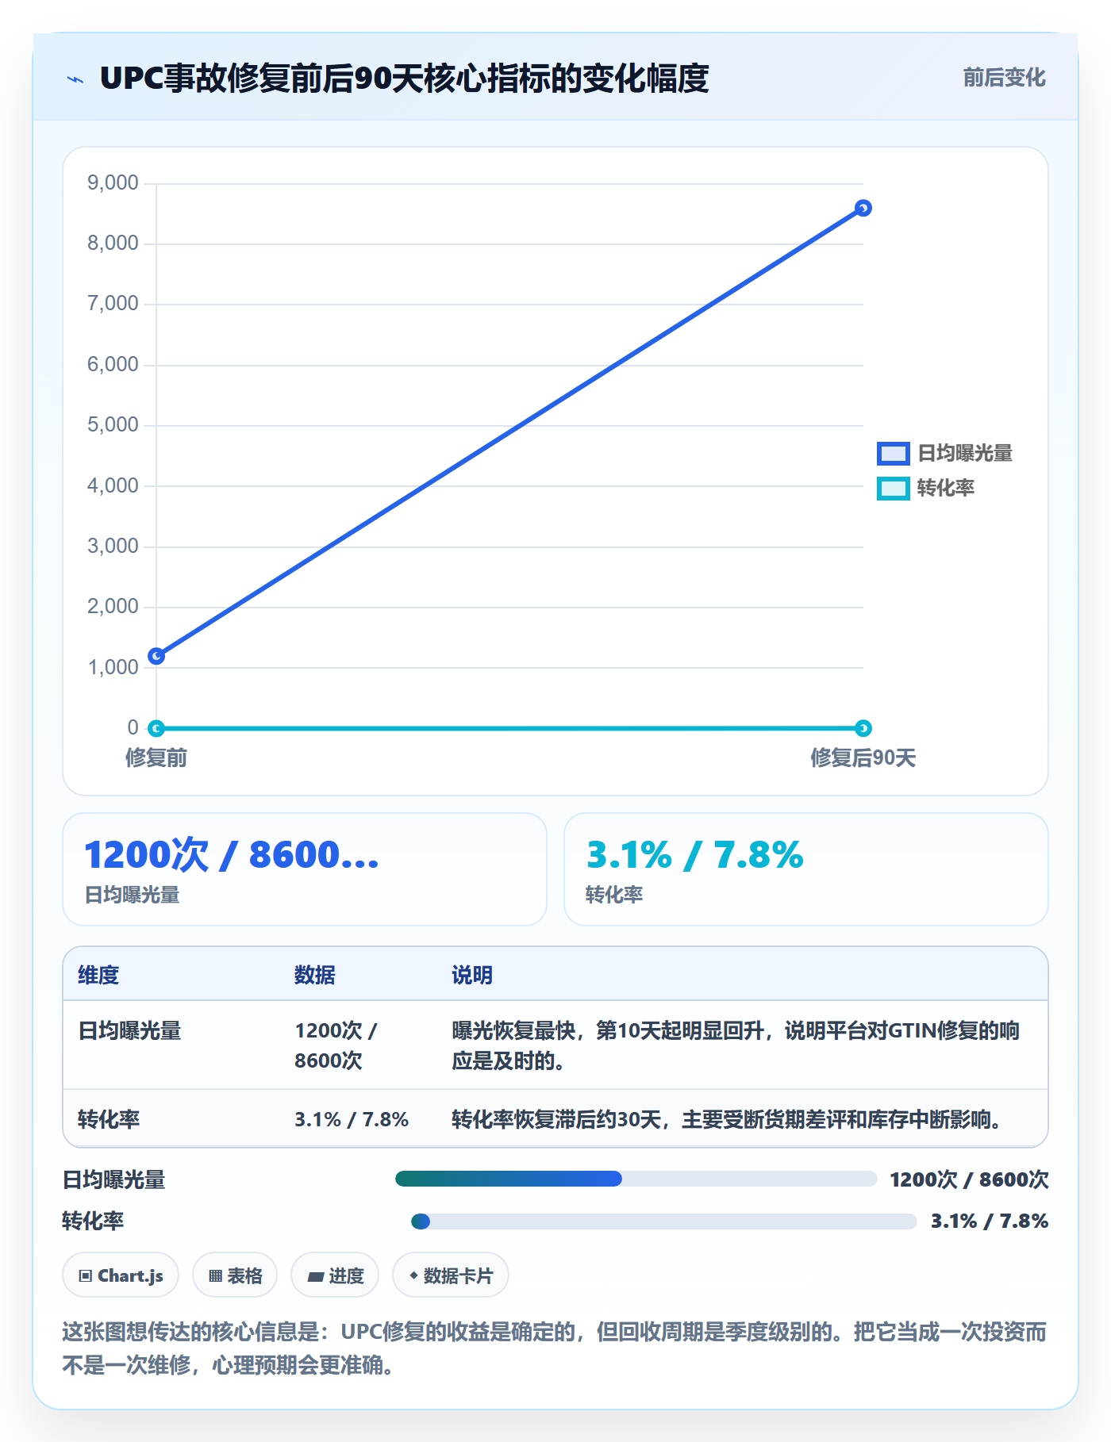1111x1442 pixels.
Task: Click the 日均曝光量 progress bar
Action: [x=636, y=1179]
